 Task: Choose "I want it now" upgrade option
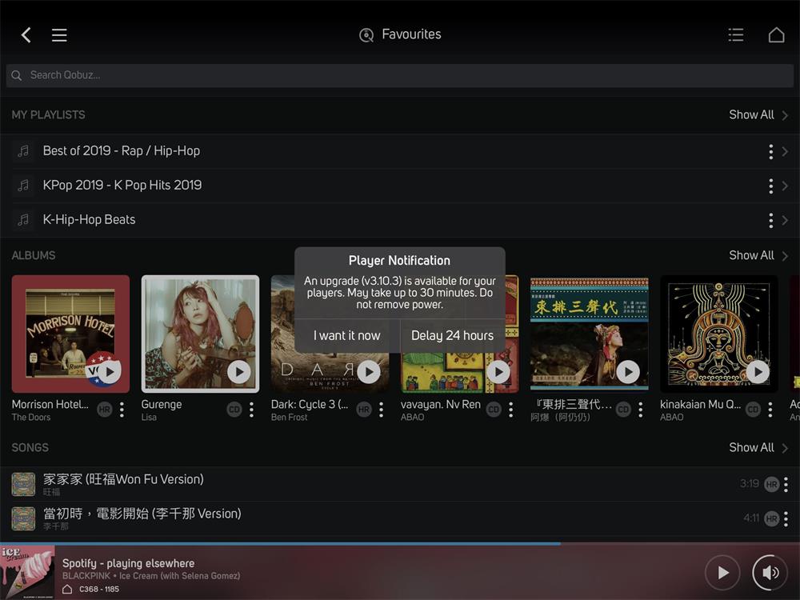point(346,335)
